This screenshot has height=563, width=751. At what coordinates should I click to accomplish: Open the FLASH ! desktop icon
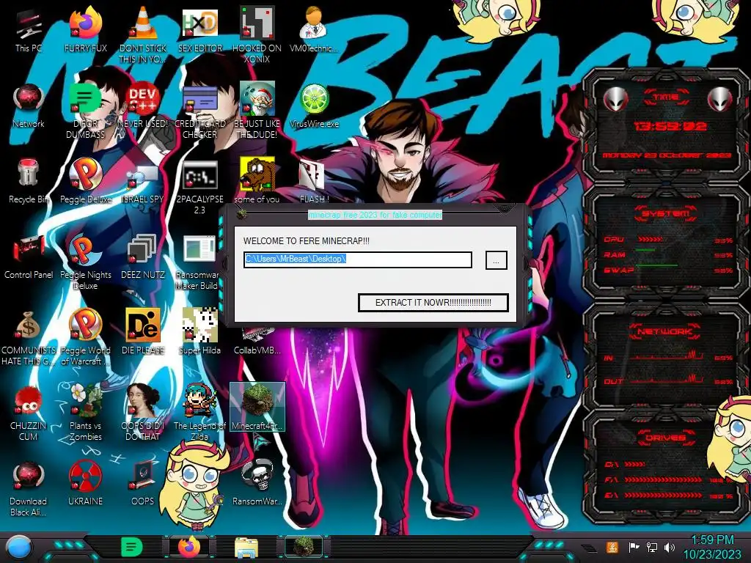[314, 181]
